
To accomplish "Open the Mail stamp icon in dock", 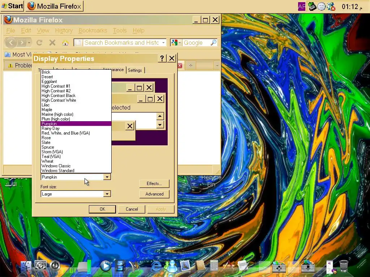I will pyautogui.click(x=185, y=266).
